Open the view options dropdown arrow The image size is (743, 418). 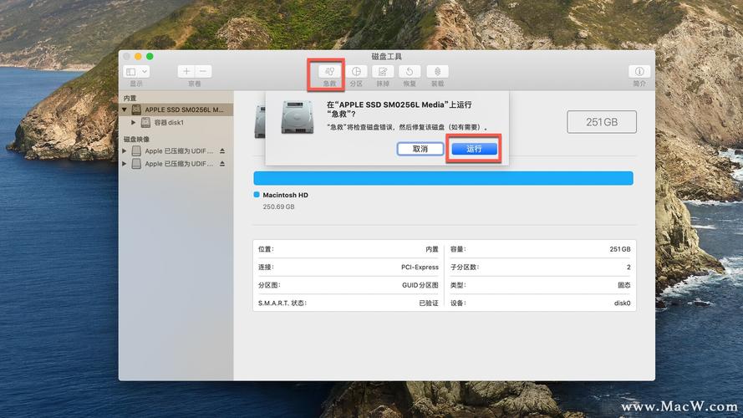coord(145,72)
